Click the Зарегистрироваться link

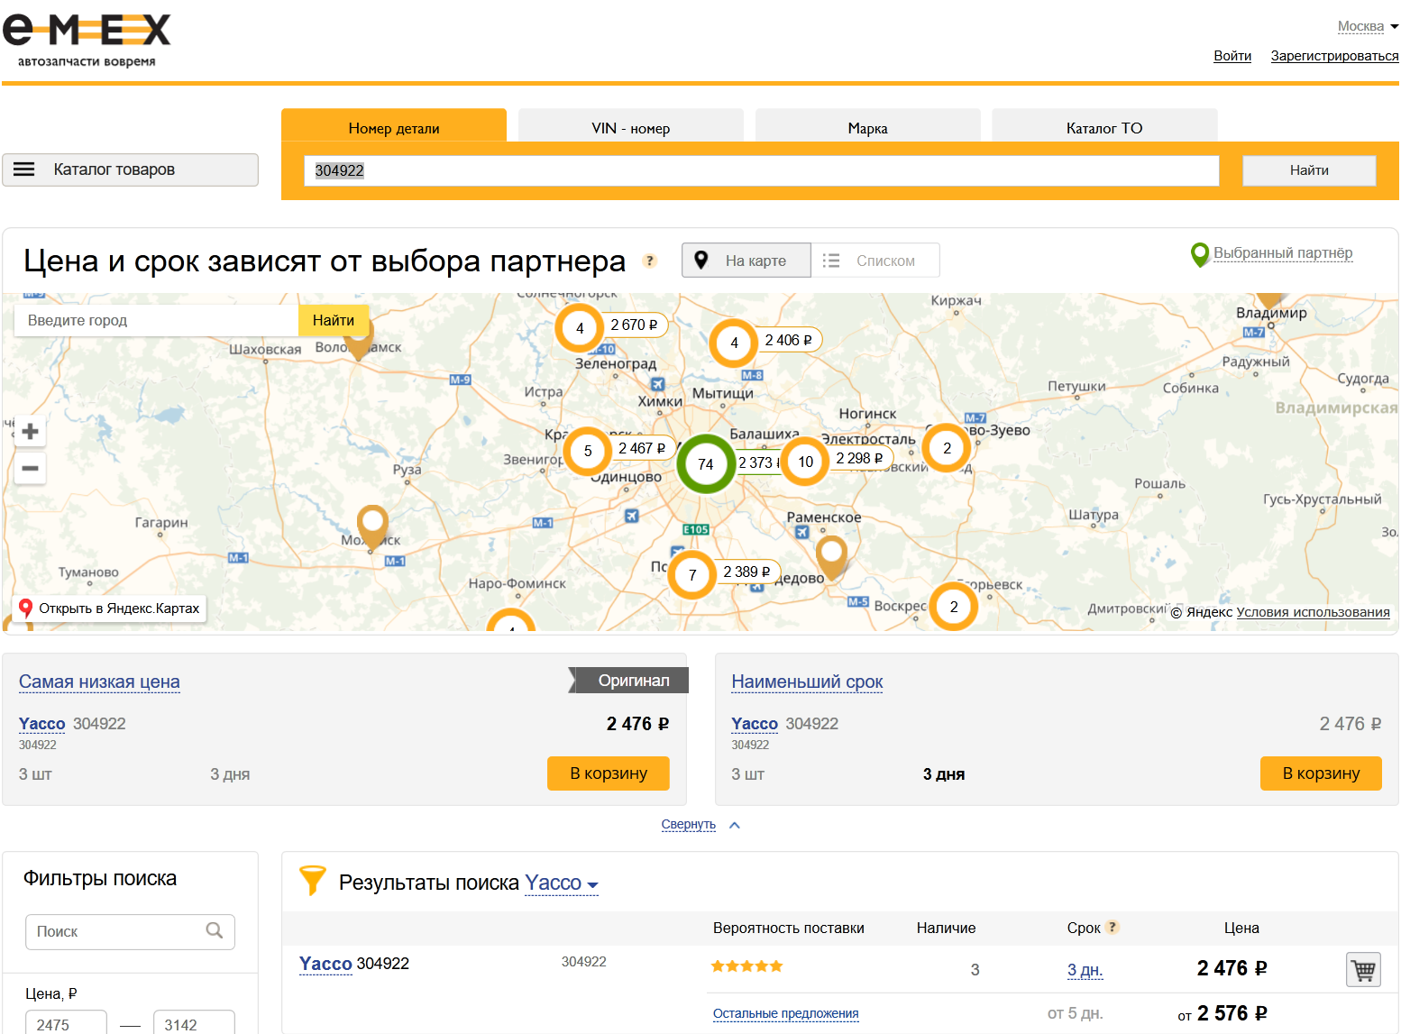click(x=1335, y=56)
